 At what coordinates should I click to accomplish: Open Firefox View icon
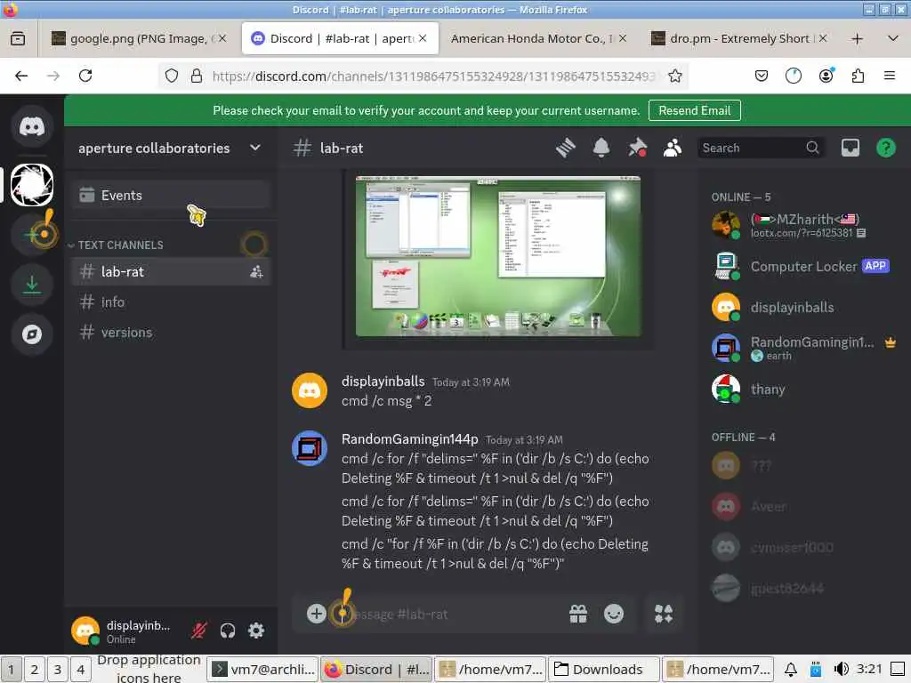pyautogui.click(x=18, y=38)
